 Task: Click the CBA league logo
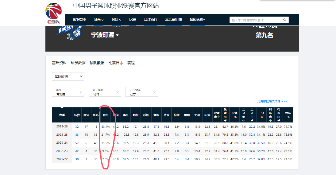[54, 13]
